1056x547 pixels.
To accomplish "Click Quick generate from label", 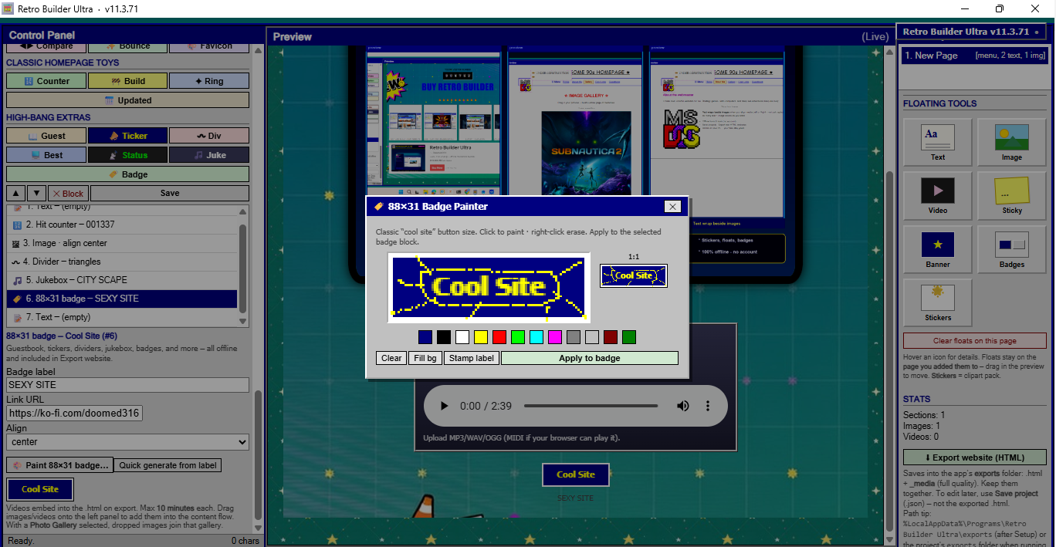I will 168,465.
